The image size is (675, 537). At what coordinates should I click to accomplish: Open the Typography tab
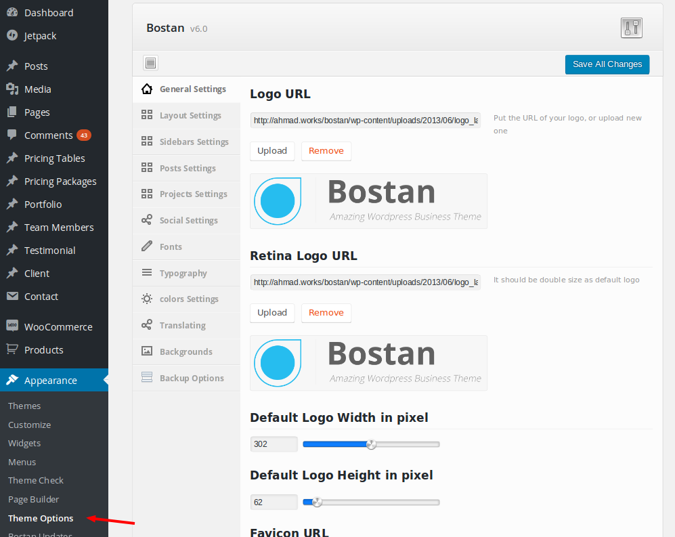(186, 273)
